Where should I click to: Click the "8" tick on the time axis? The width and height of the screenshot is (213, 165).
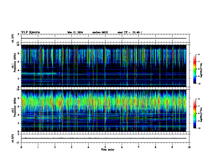155,147
